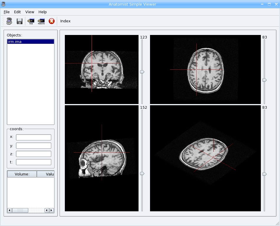Click the left arrow of the table's horizontal scrollbar
280x226 pixels.
9,210
